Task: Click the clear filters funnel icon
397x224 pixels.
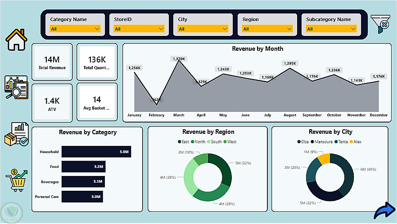Action: pos(380,24)
